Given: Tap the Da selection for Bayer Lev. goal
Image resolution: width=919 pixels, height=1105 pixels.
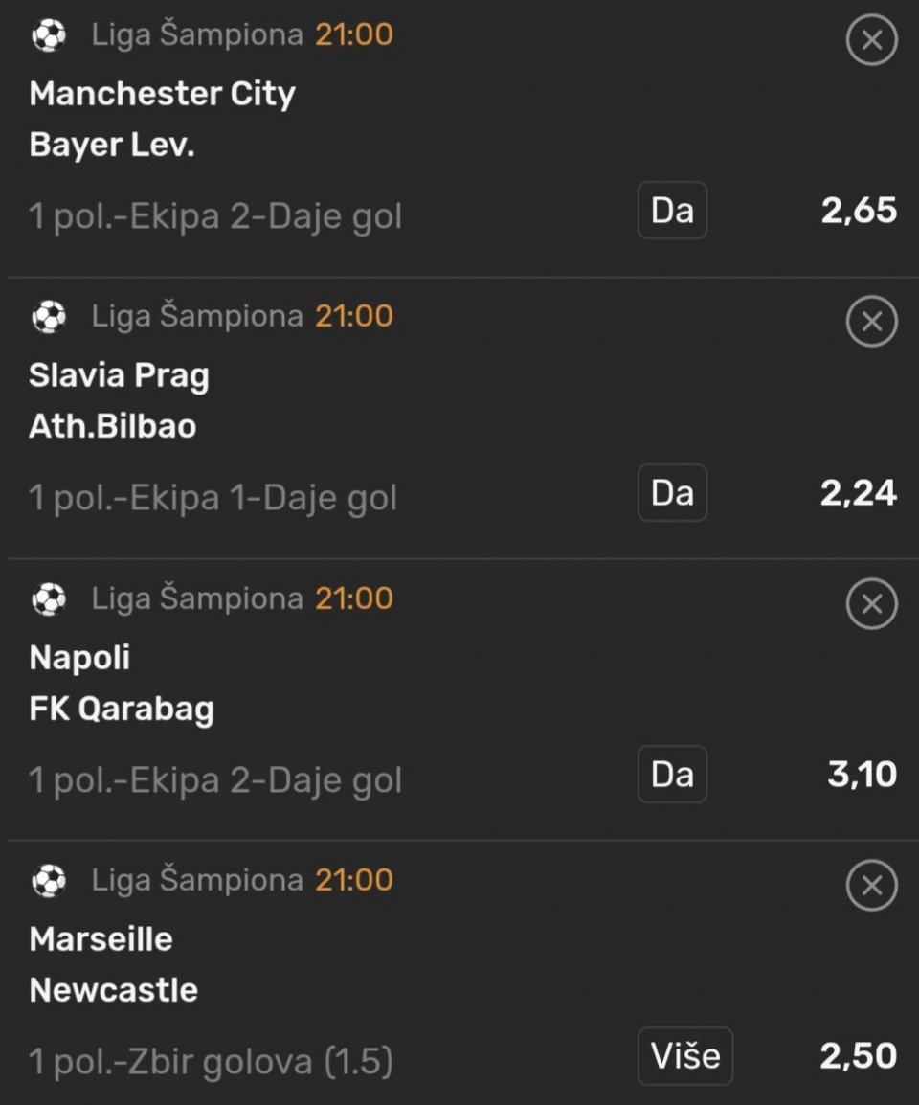Looking at the screenshot, I should [x=672, y=210].
